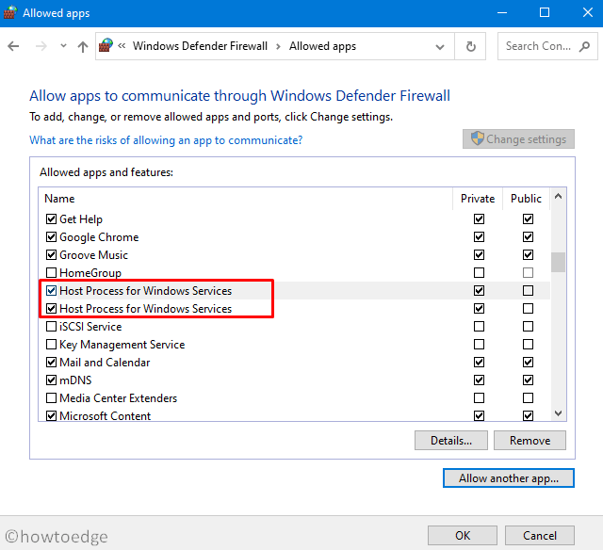
Task: Uncheck the Google Chrome name checkbox
Action: pyautogui.click(x=52, y=237)
